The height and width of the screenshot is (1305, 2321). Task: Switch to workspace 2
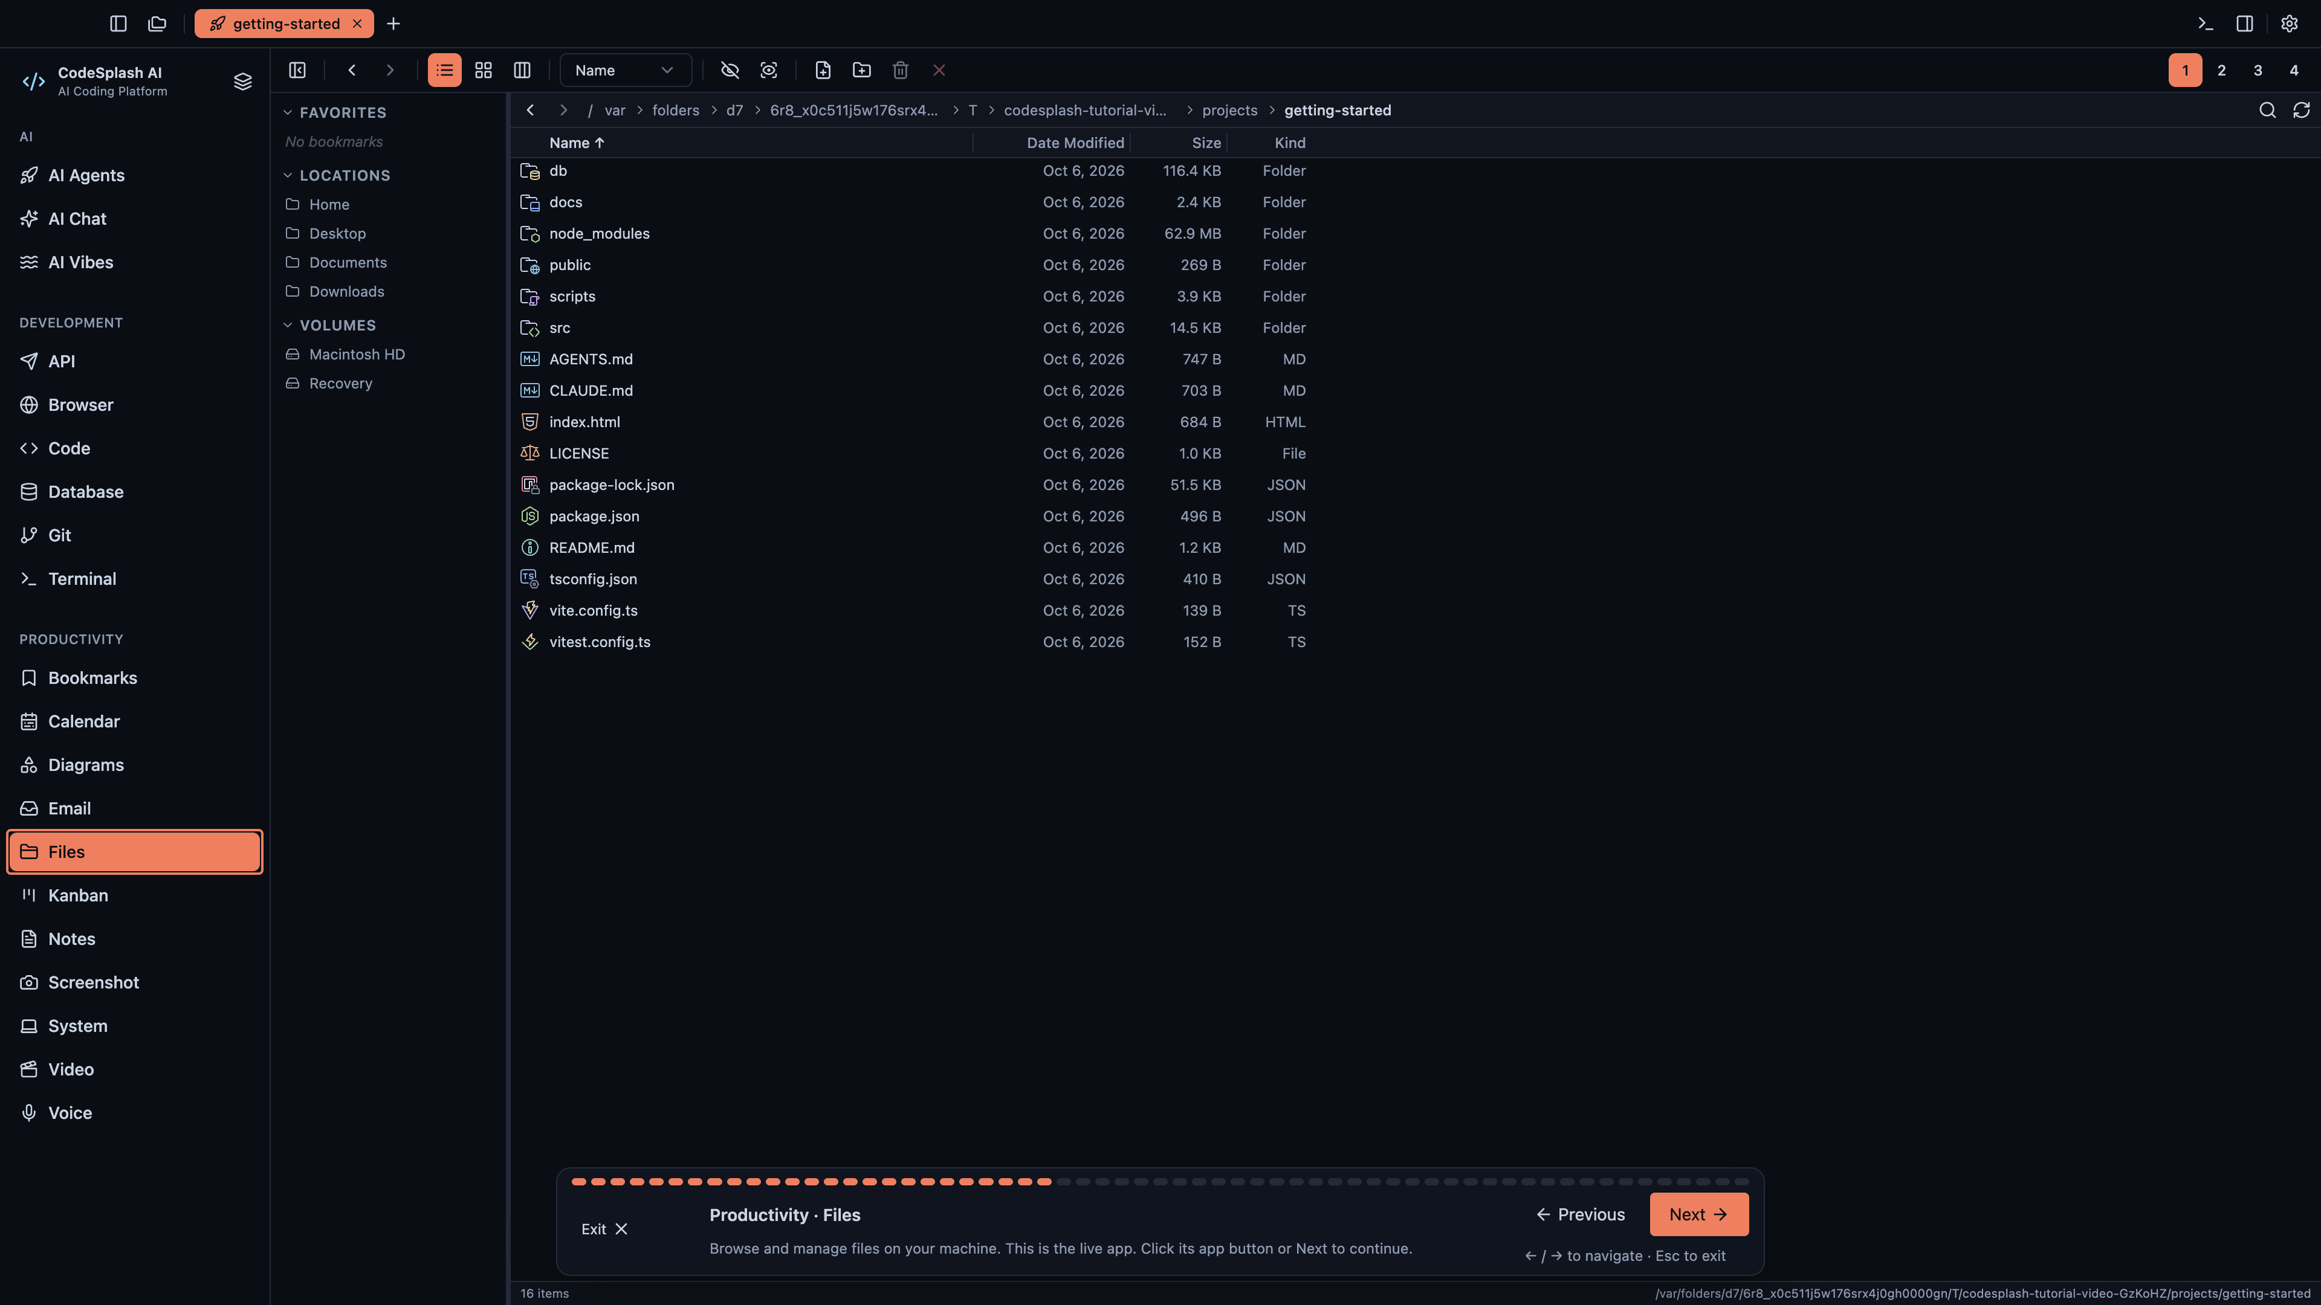point(2222,70)
